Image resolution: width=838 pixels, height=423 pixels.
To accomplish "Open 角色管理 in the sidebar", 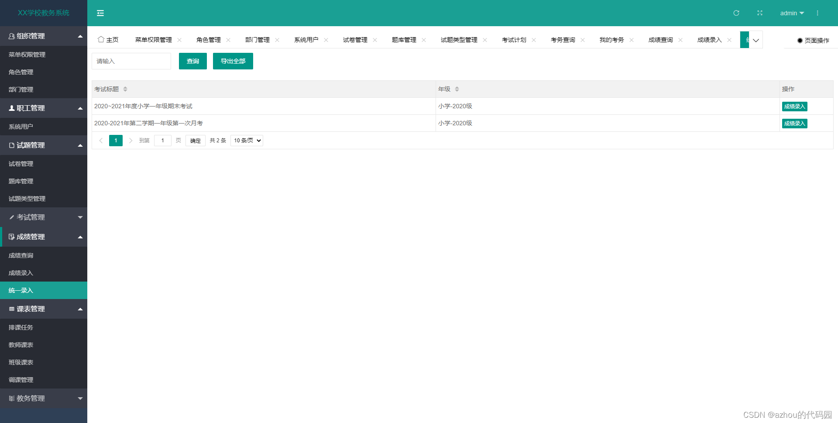I will tap(44, 72).
